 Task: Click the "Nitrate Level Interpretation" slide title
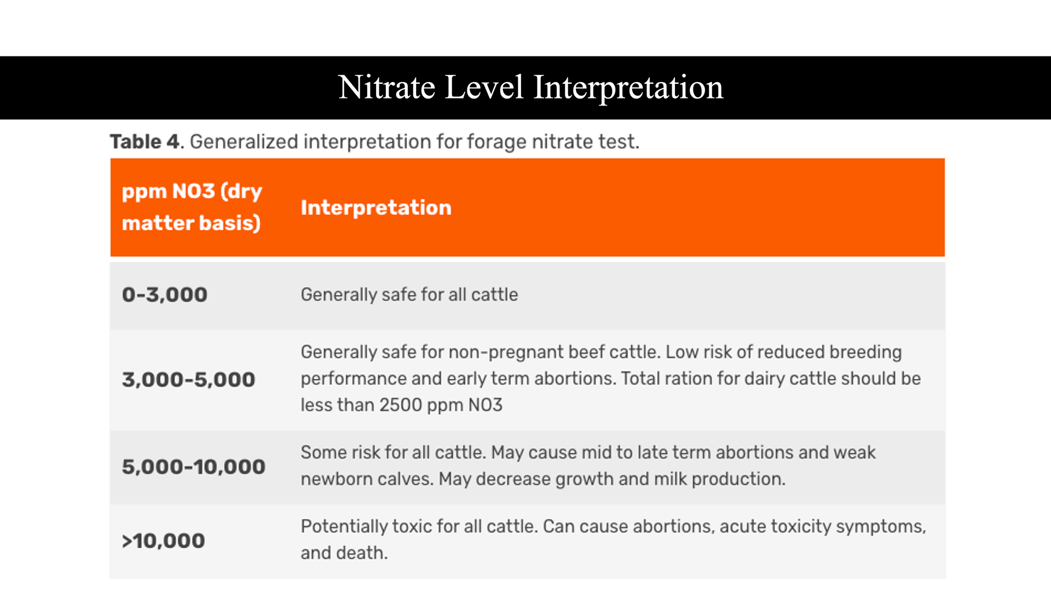click(530, 88)
